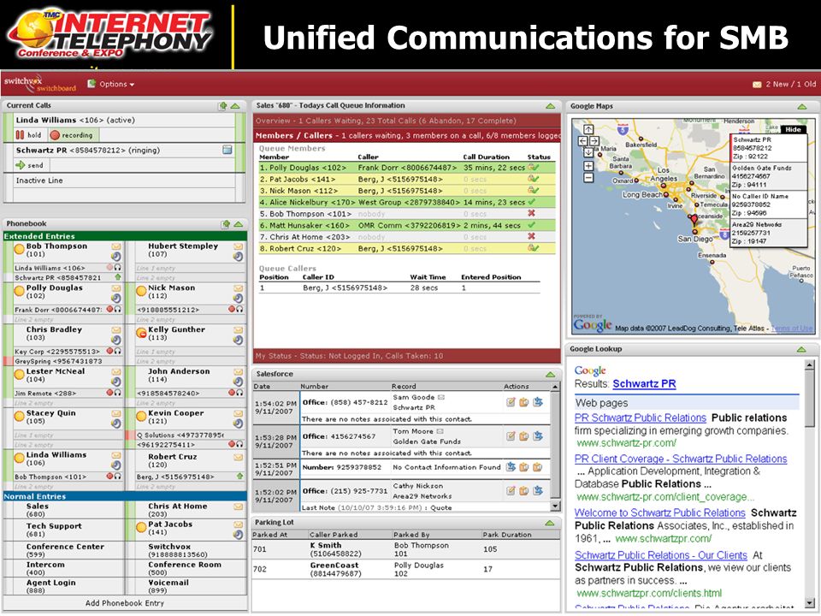Image resolution: width=821 pixels, height=616 pixels.
Task: Click presence status dot for Kevin Cooper
Action: 141,417
